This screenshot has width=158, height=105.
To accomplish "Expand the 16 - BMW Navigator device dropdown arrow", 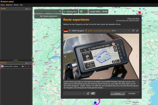I will coord(129,31).
